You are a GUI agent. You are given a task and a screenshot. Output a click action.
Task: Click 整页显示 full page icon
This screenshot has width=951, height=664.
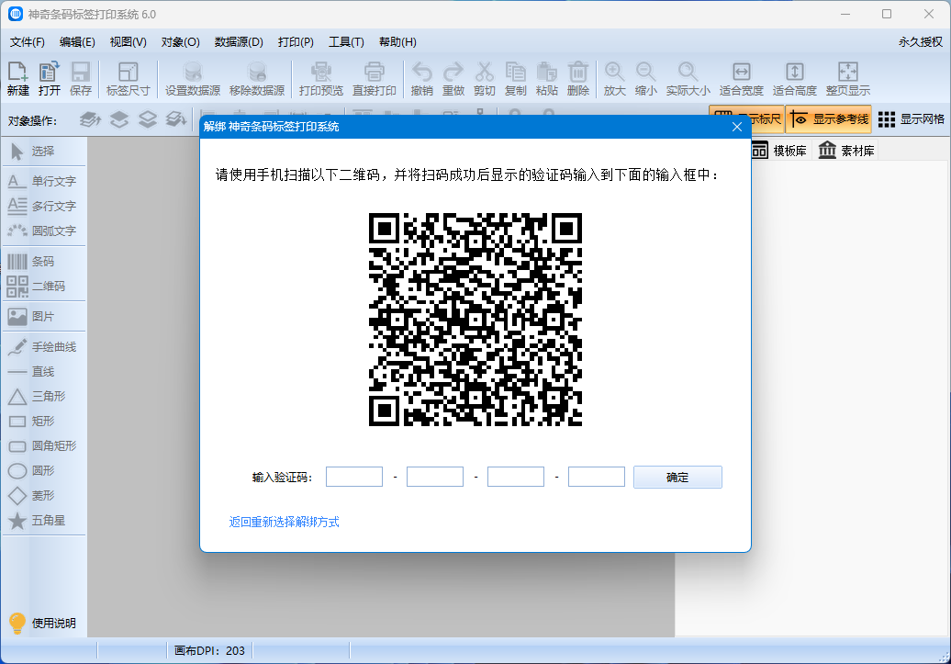(x=848, y=79)
